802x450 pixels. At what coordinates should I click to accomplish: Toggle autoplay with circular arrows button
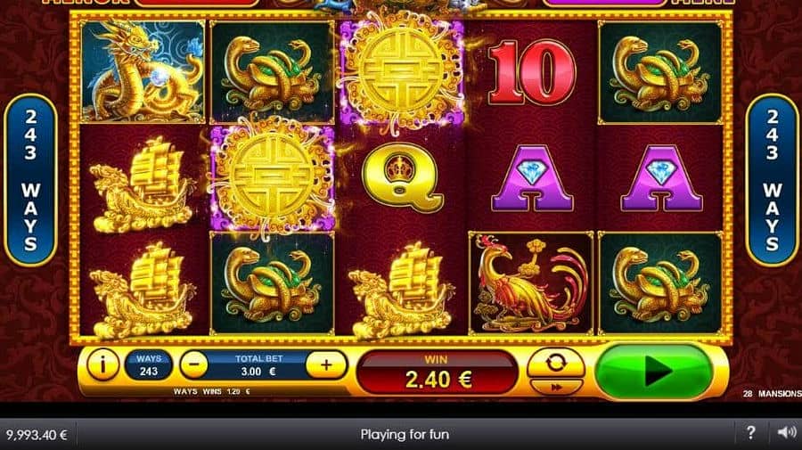(x=556, y=364)
